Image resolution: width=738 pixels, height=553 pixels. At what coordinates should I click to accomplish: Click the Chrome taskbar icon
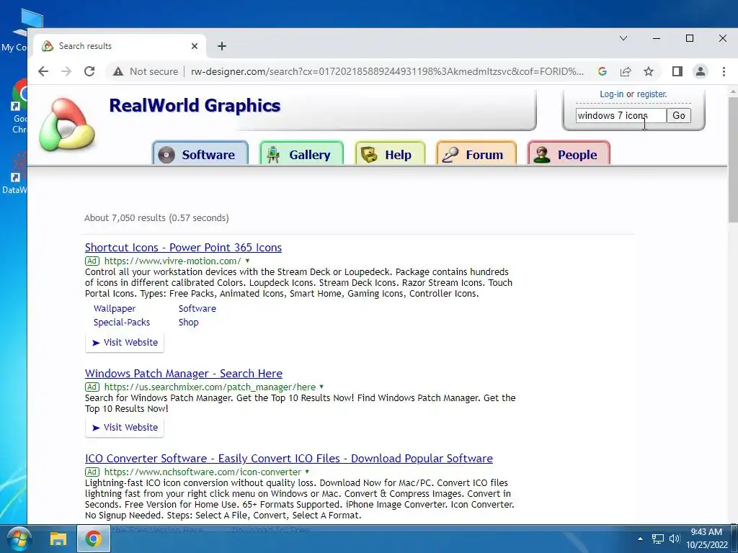tap(93, 539)
